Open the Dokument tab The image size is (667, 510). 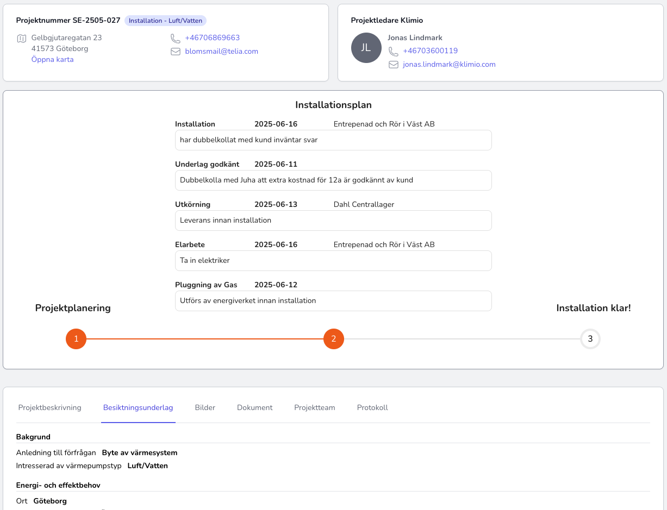(x=254, y=407)
